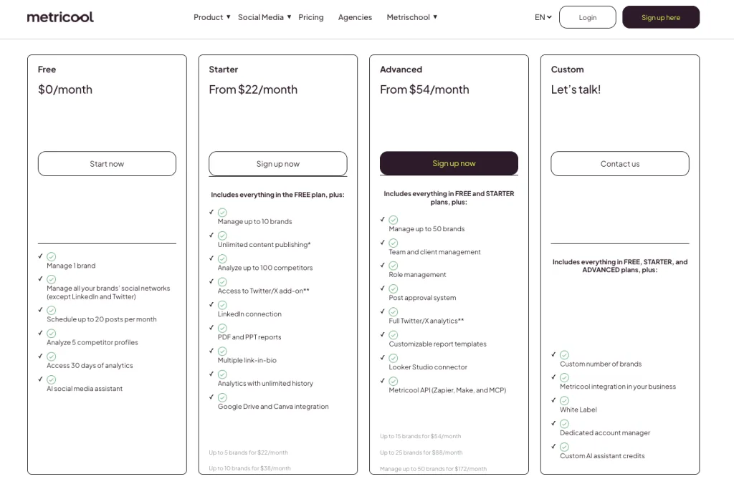Click check icon for Dedicated account manager

click(565, 424)
